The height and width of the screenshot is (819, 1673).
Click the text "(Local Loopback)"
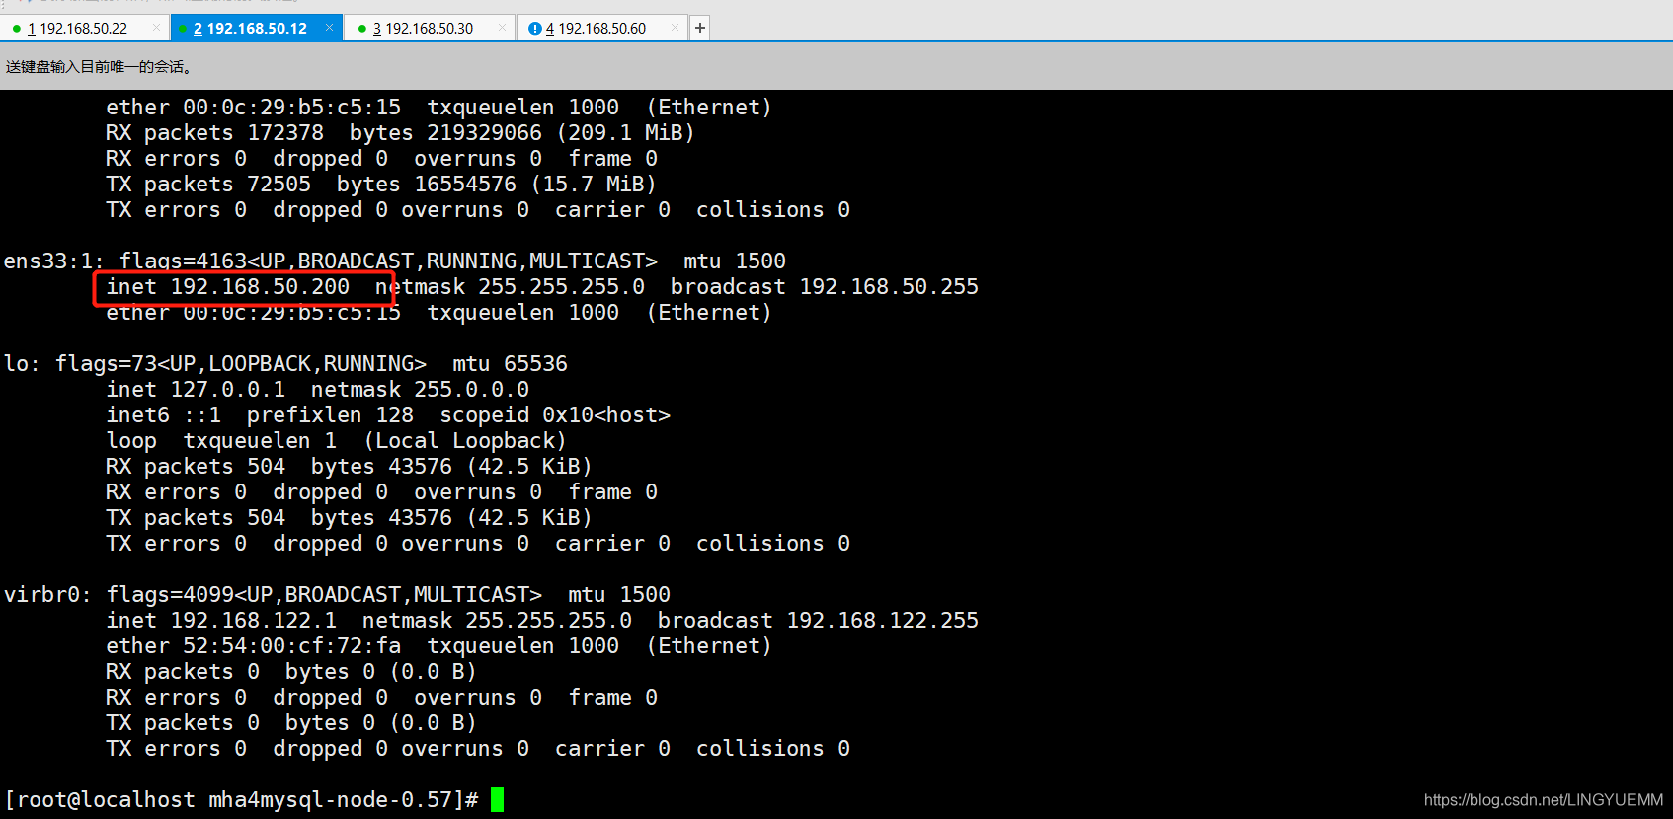click(x=465, y=441)
